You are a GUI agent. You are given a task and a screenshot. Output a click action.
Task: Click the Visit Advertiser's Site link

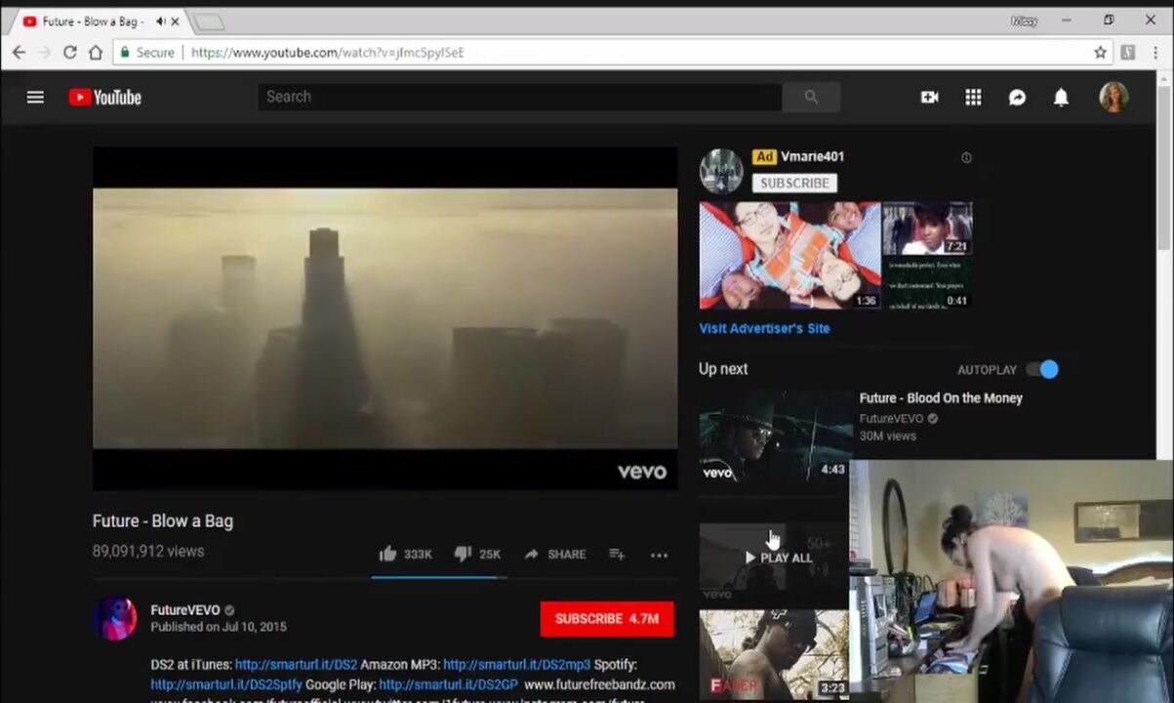point(764,328)
